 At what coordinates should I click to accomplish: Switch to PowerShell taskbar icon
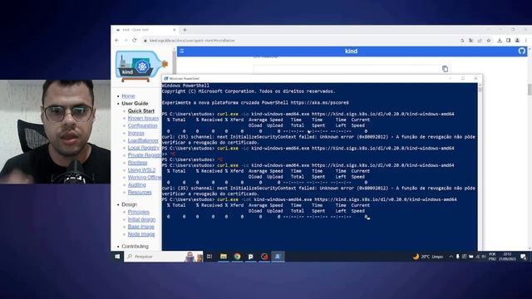(278, 257)
